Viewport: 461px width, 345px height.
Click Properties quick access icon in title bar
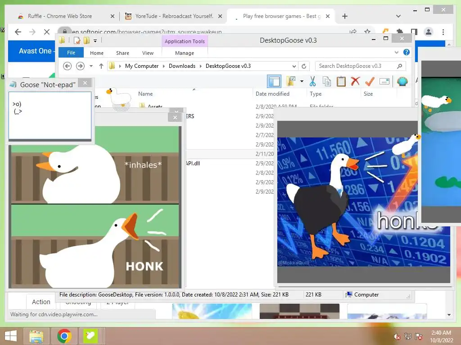(x=77, y=40)
